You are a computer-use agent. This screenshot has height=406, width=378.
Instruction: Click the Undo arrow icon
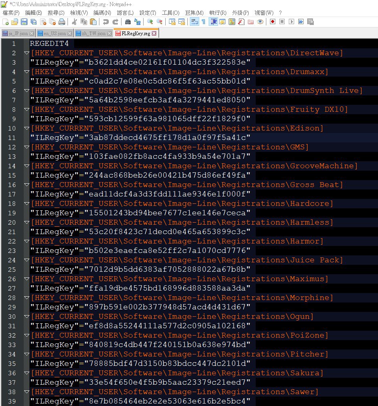pos(106,22)
